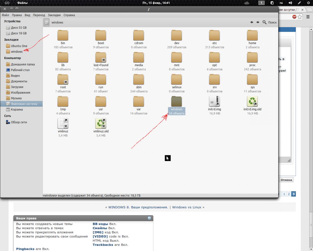
Task: Open the selected windows folder icon
Action: (x=177, y=101)
